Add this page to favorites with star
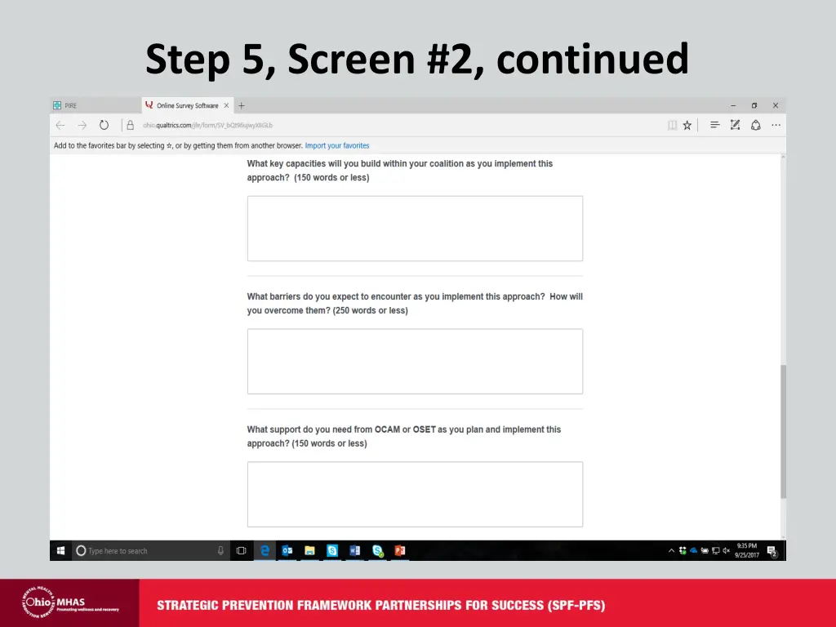836x627 pixels. (687, 125)
